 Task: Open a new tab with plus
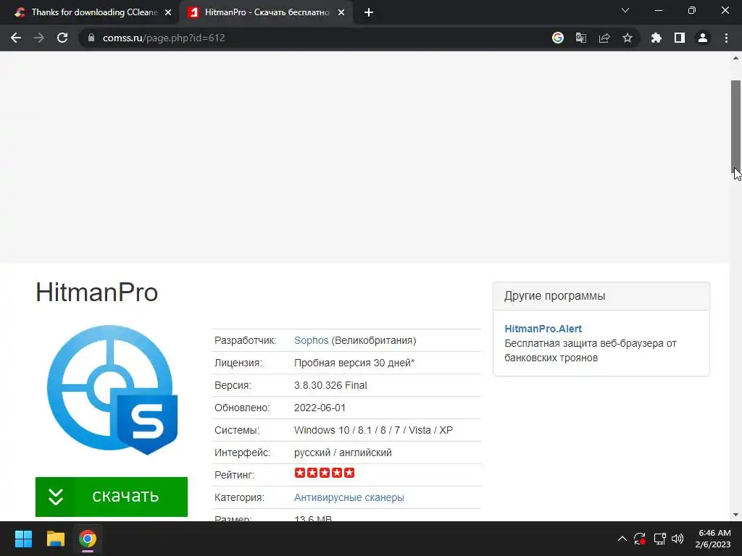pyautogui.click(x=369, y=13)
